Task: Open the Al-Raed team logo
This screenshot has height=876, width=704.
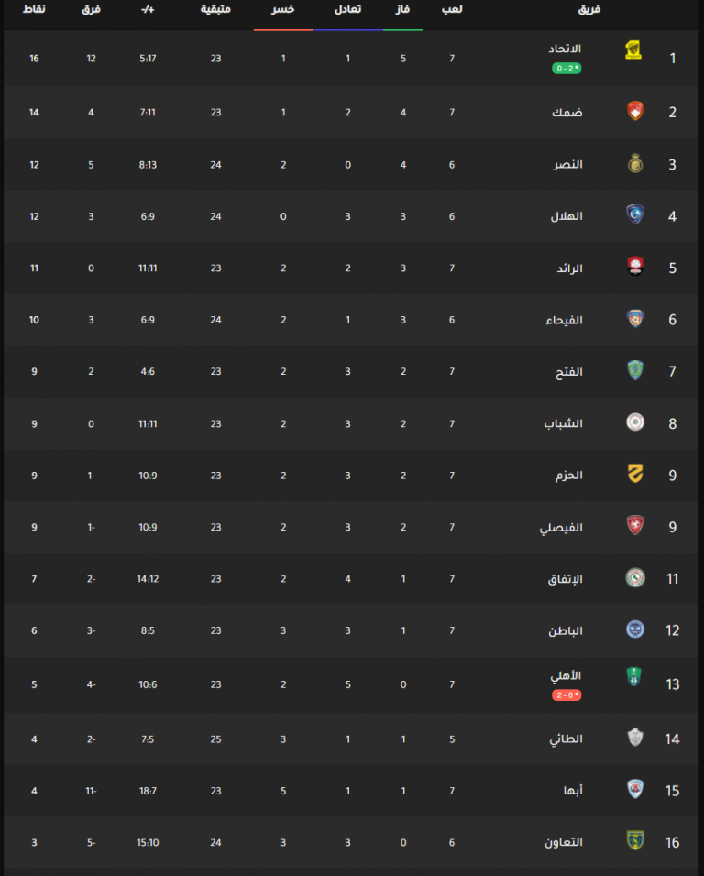Action: pyautogui.click(x=635, y=266)
